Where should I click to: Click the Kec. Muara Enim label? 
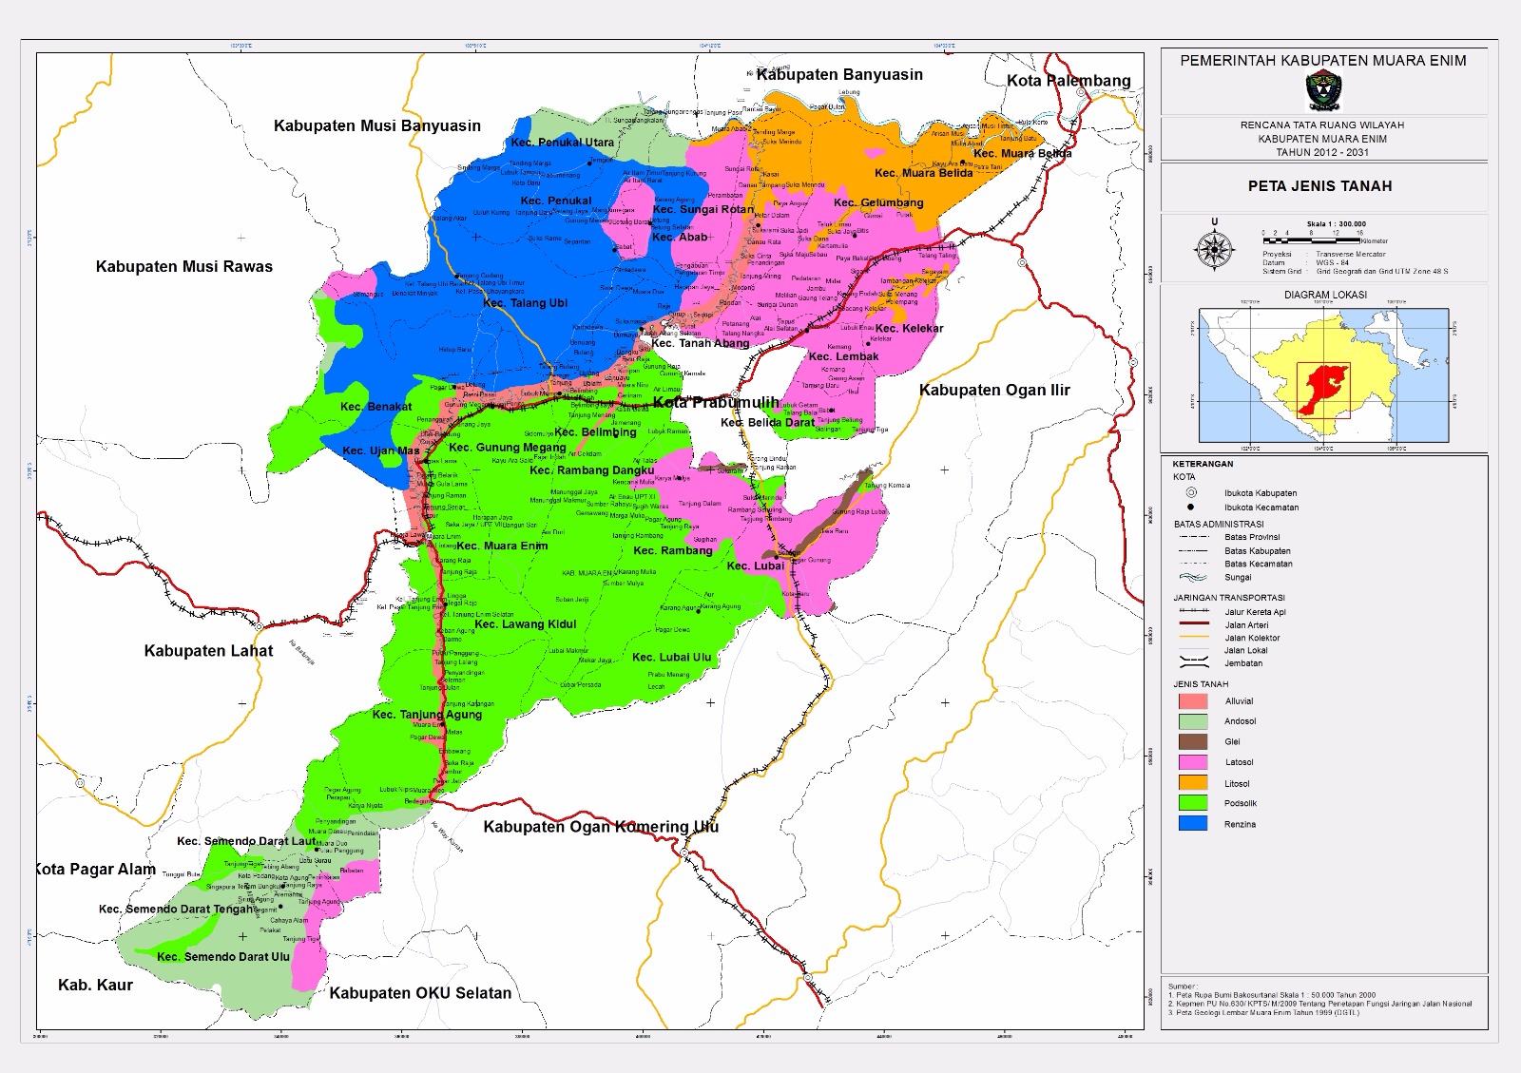(502, 546)
